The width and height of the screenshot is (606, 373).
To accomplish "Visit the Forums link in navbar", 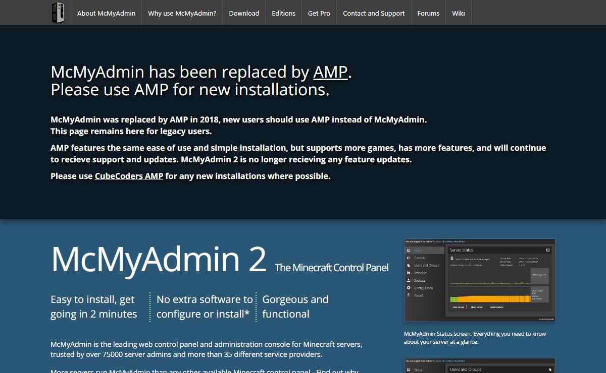I will pos(428,13).
